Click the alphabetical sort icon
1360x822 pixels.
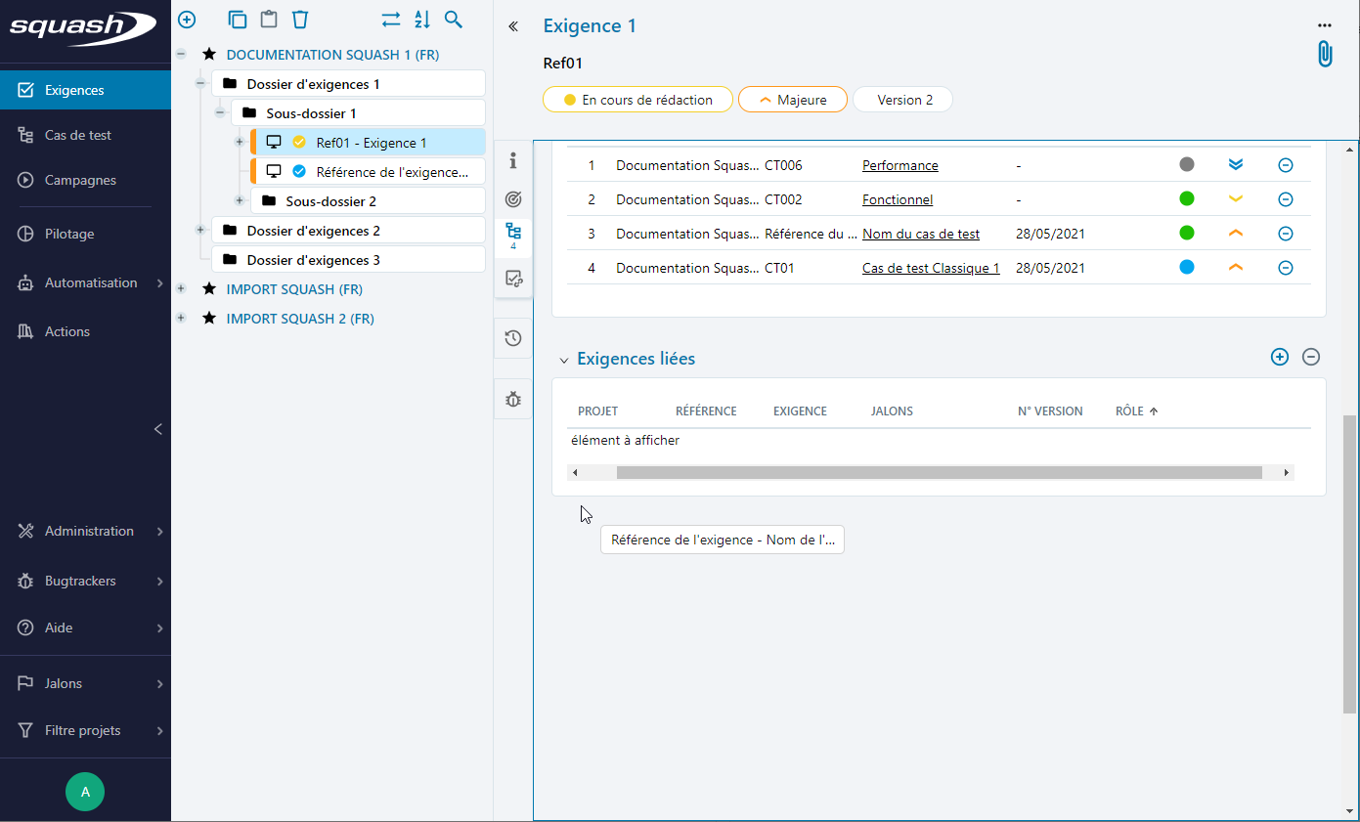coord(422,20)
